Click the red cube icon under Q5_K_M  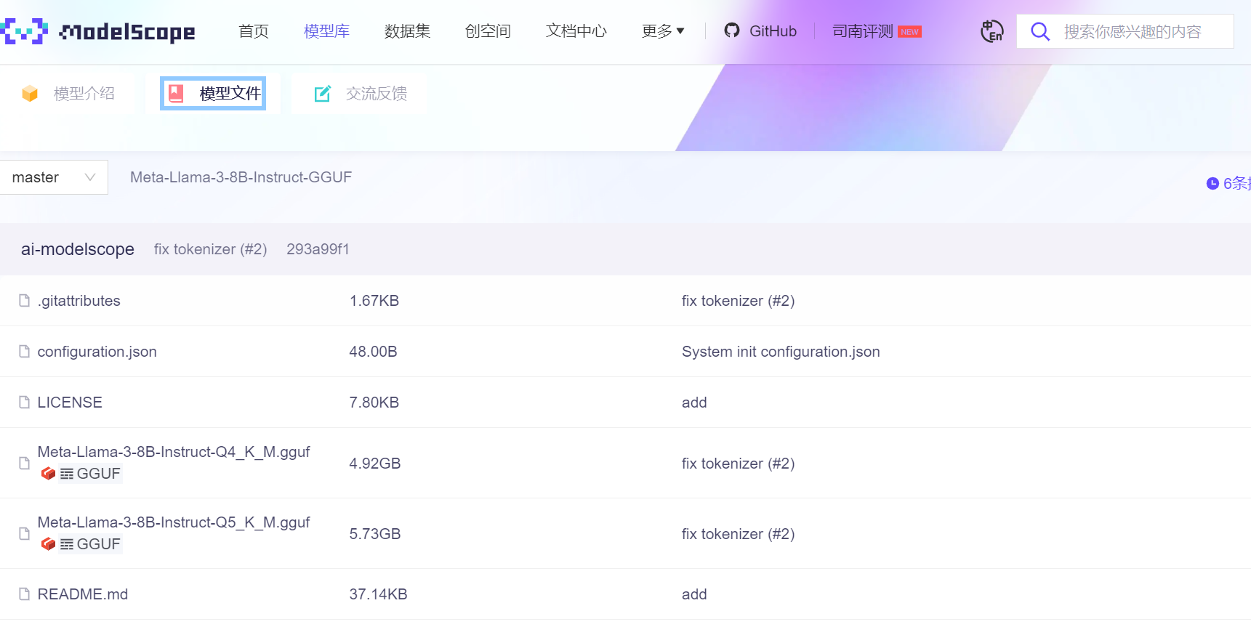click(49, 544)
